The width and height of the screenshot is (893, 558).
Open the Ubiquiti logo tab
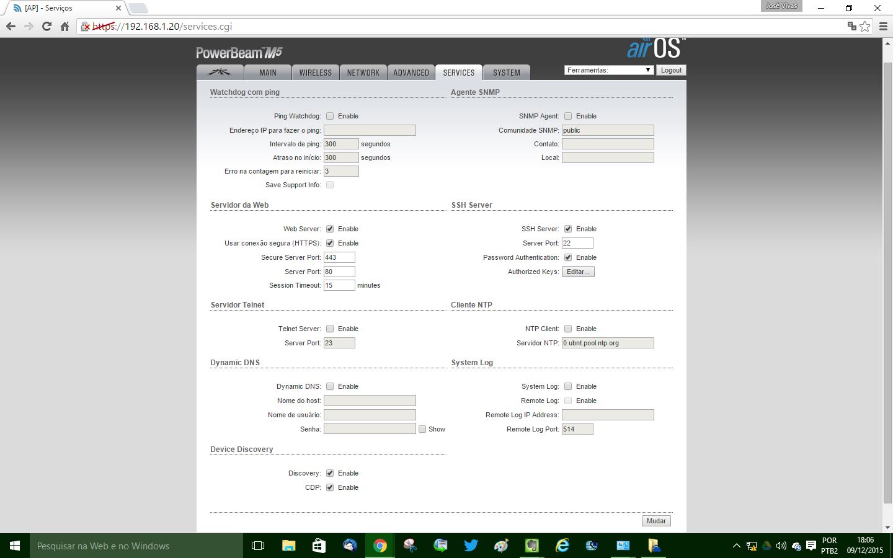pos(220,73)
